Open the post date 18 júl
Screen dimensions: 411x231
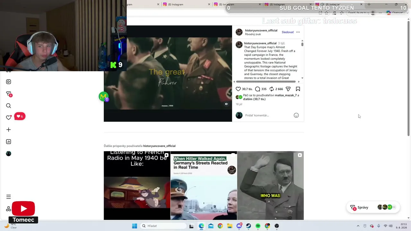[239, 104]
